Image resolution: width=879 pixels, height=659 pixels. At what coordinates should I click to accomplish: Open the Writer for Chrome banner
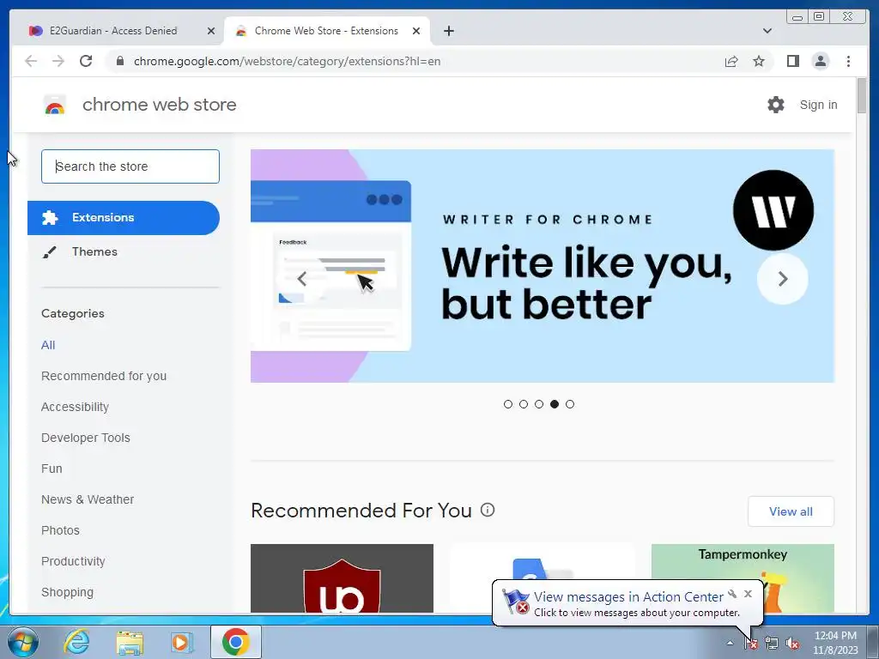click(543, 266)
